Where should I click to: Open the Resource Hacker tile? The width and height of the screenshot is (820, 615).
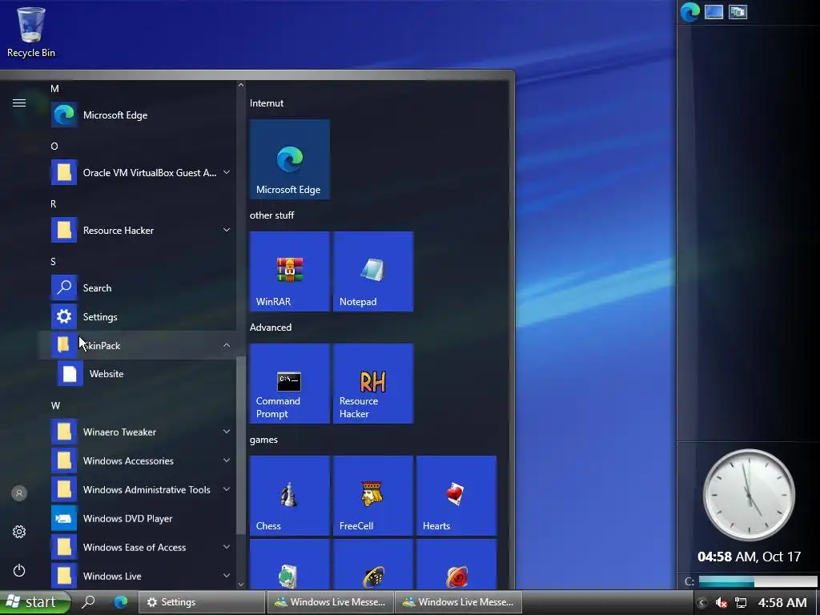coord(373,384)
